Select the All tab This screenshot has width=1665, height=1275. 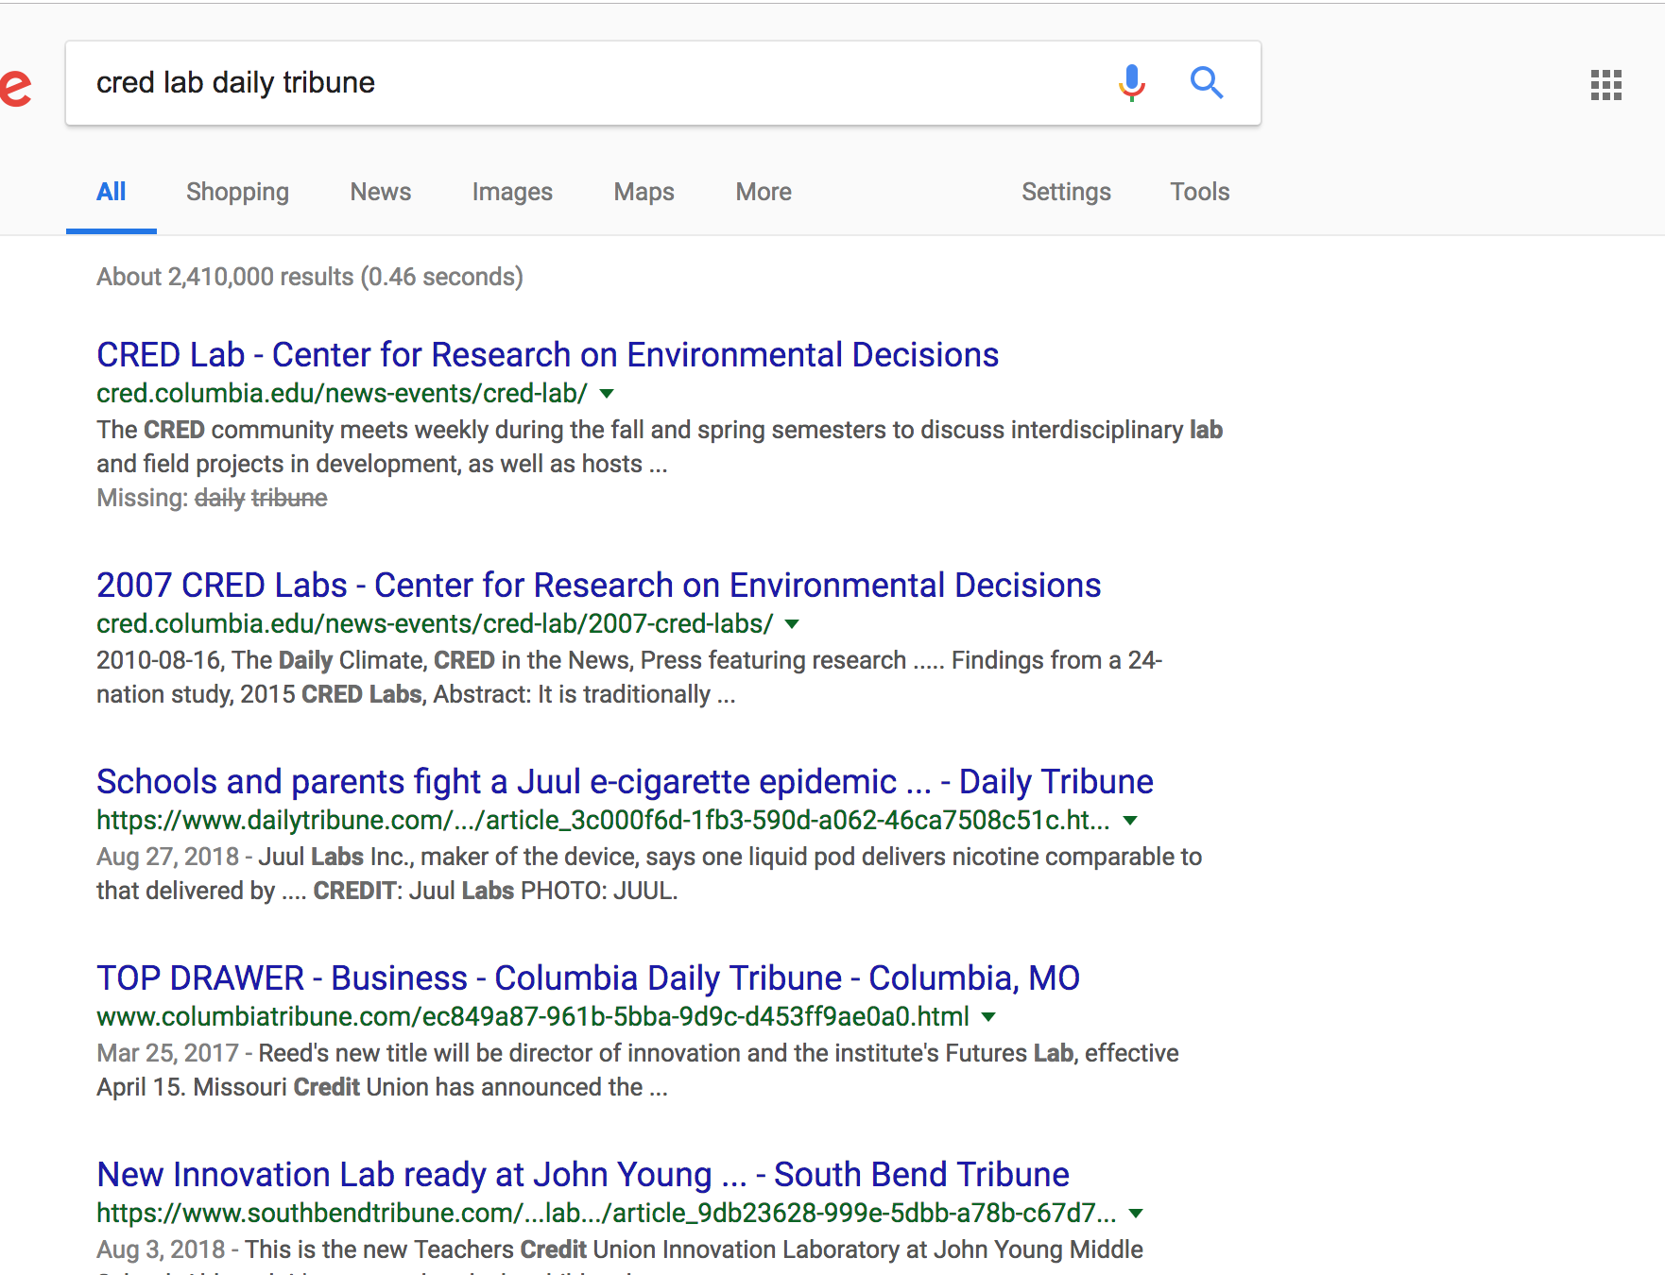tap(112, 192)
